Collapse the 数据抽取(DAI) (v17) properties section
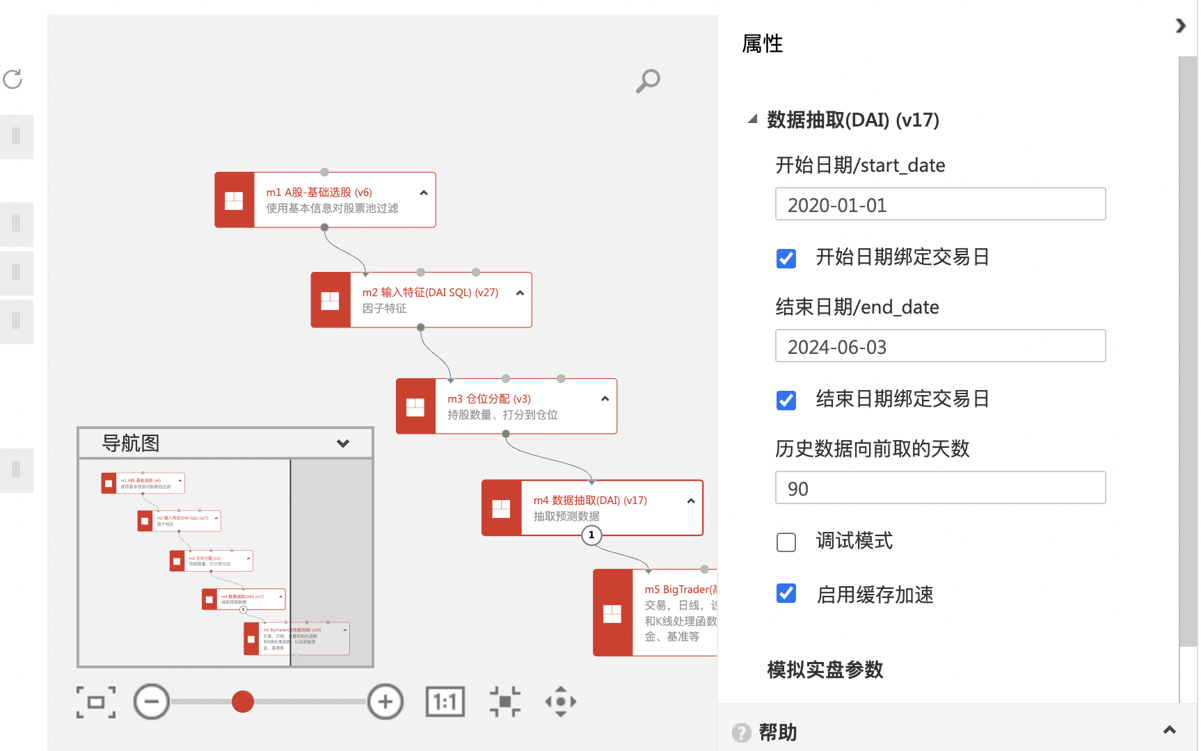Viewport: 1201px width, 751px height. pyautogui.click(x=752, y=120)
